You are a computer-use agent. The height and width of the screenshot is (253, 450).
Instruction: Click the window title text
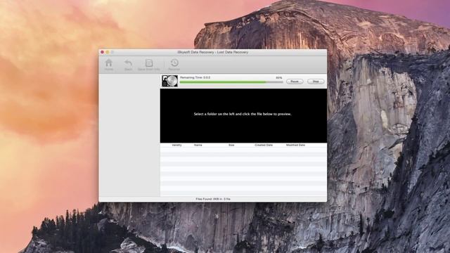(212, 52)
